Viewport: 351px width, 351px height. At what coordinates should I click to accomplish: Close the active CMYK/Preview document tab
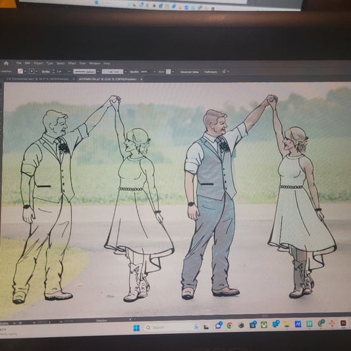(x=141, y=79)
